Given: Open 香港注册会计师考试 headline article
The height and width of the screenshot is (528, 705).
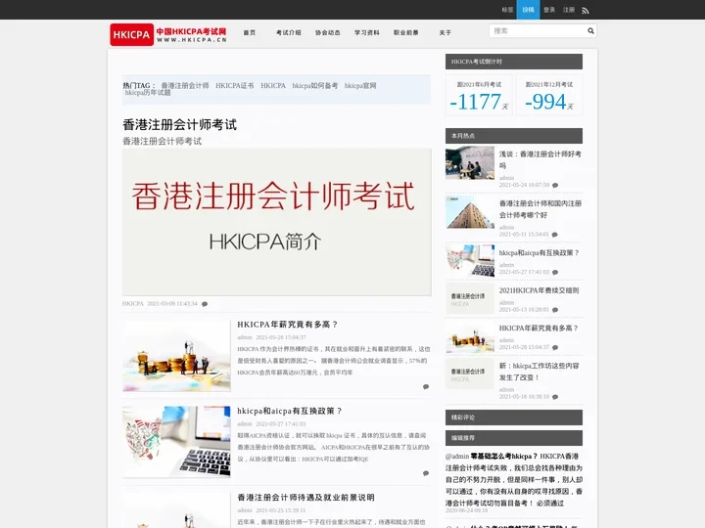Looking at the screenshot, I should 179,125.
